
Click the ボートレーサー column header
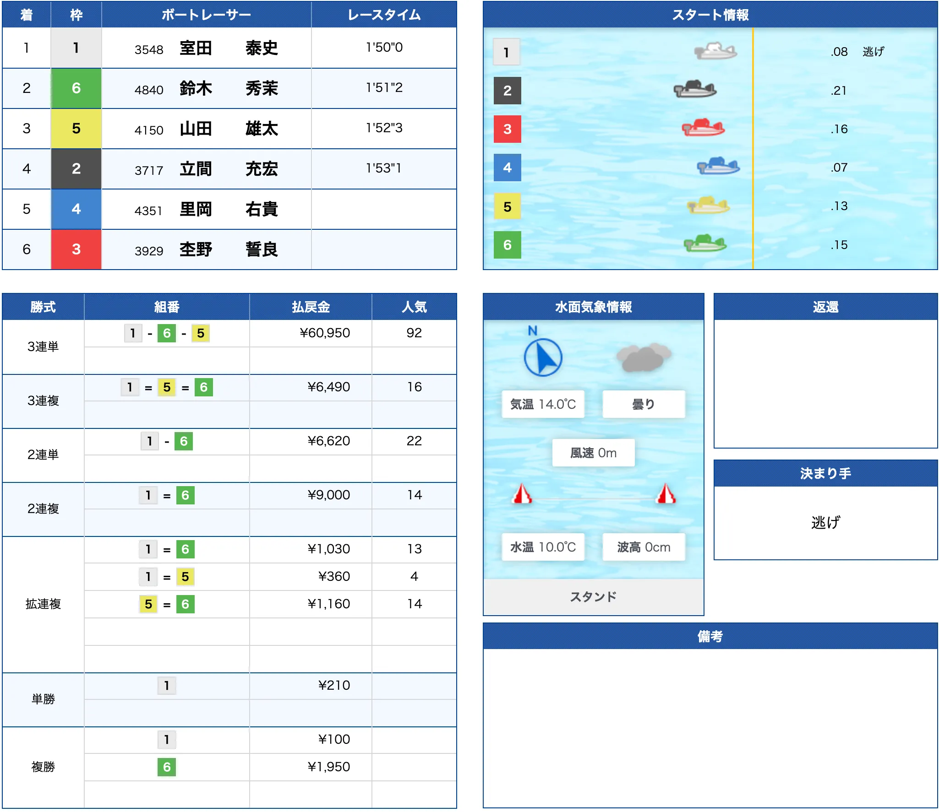(207, 15)
